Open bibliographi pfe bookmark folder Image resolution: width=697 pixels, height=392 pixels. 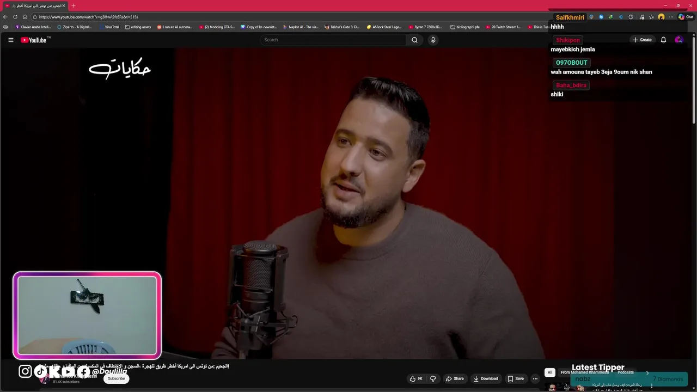465,27
